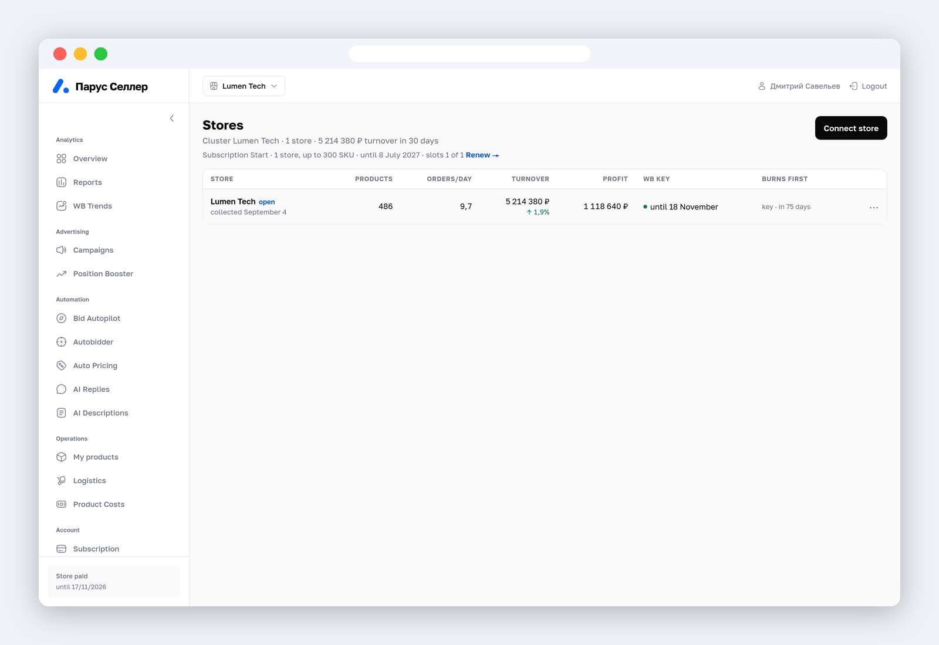Click the browser address bar

469,54
